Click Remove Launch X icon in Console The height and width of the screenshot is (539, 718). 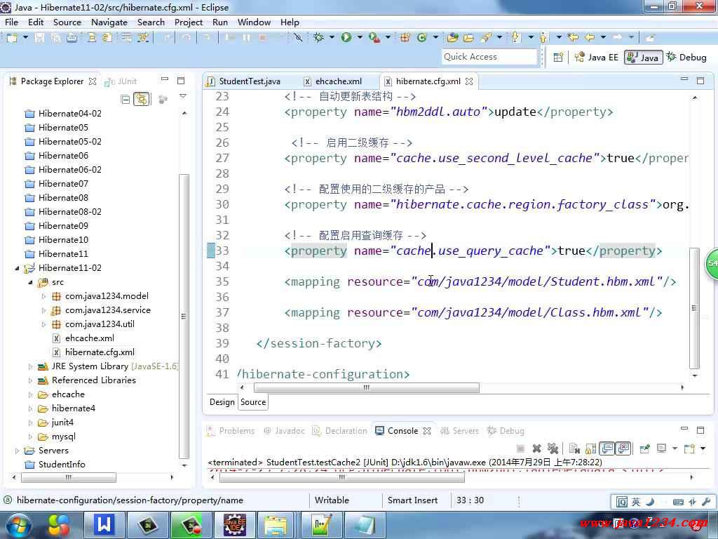536,448
